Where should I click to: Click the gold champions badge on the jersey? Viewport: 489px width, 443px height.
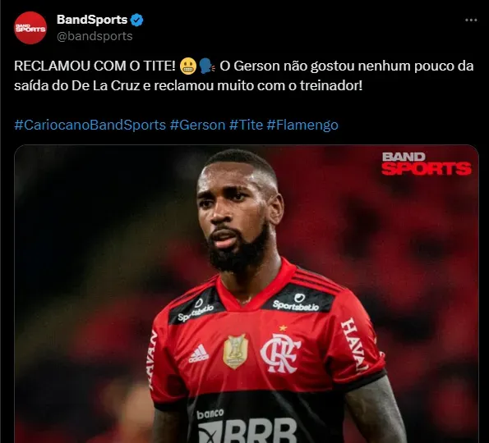[235, 352]
